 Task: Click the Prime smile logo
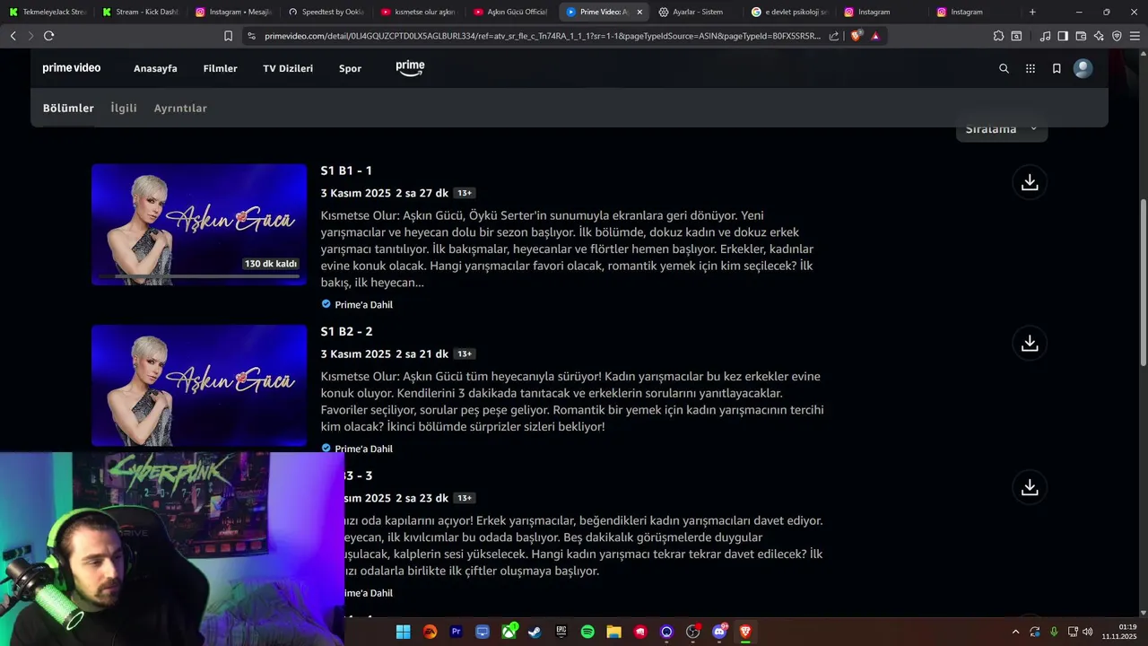pos(410,68)
